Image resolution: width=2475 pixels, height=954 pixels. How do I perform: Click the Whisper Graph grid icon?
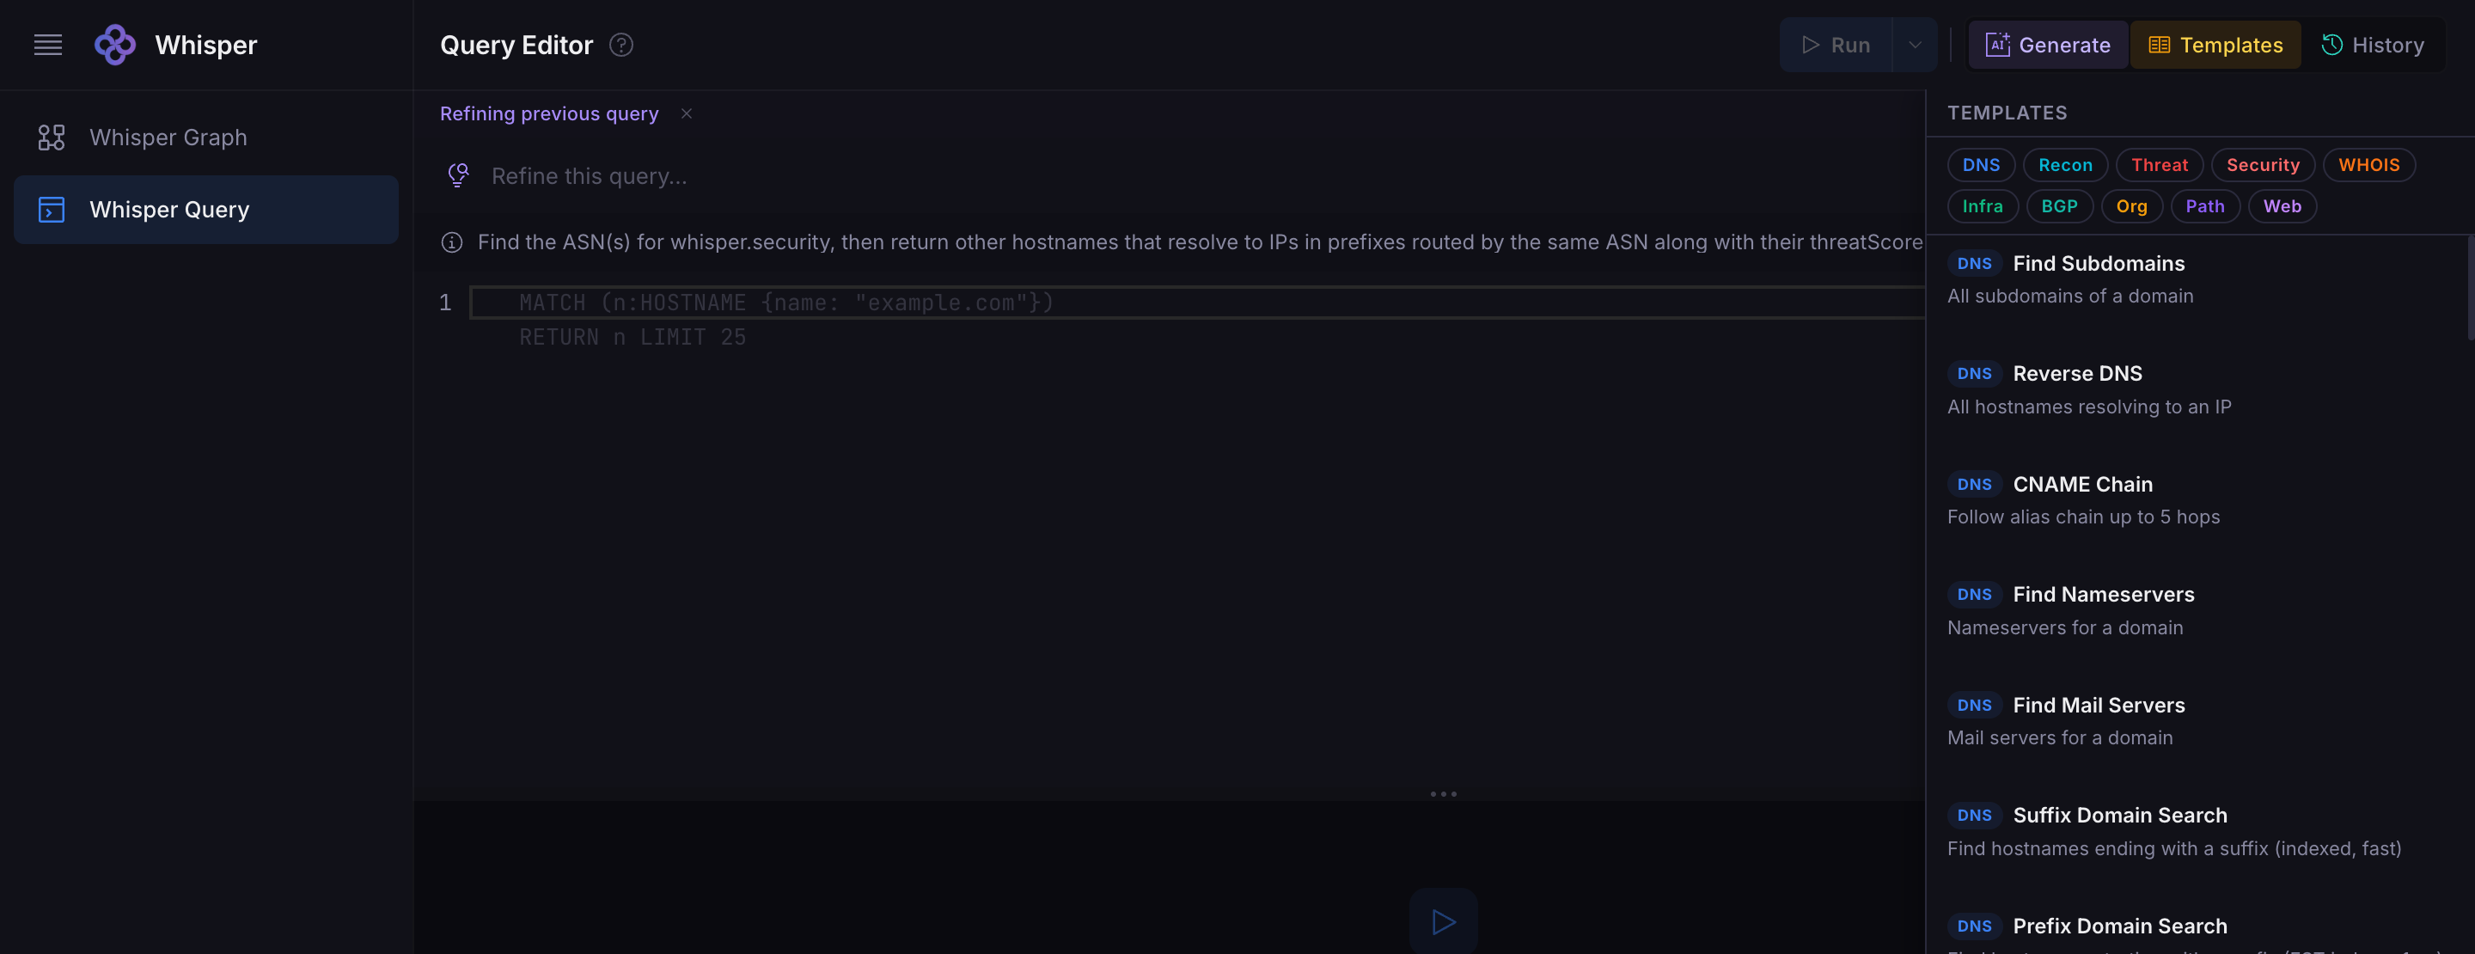51,137
